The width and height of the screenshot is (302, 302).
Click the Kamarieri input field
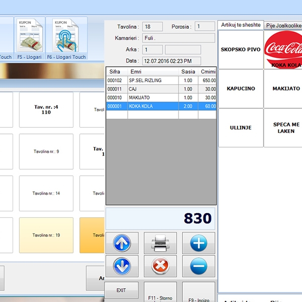click(x=179, y=38)
